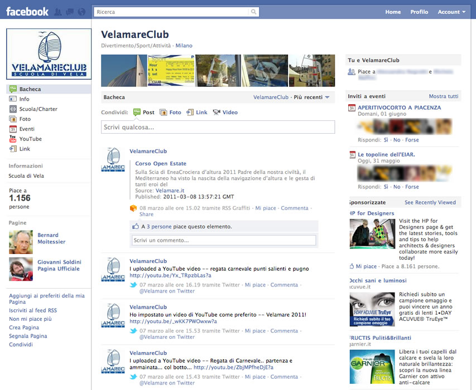The height and width of the screenshot is (390, 476).
Task: Click the Post share icon
Action: coord(137,113)
